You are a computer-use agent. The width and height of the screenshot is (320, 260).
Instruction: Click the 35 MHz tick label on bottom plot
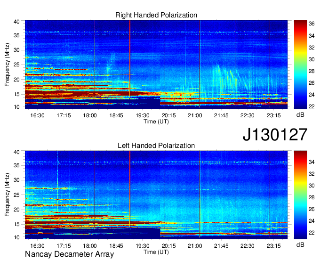point(17,165)
